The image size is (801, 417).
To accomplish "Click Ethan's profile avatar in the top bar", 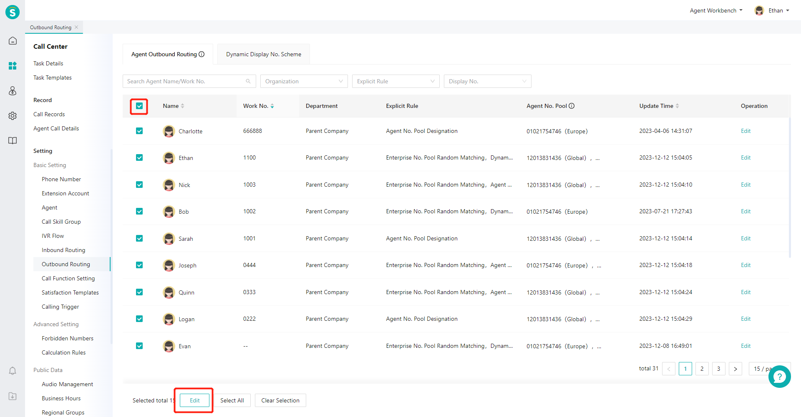I will (x=759, y=10).
